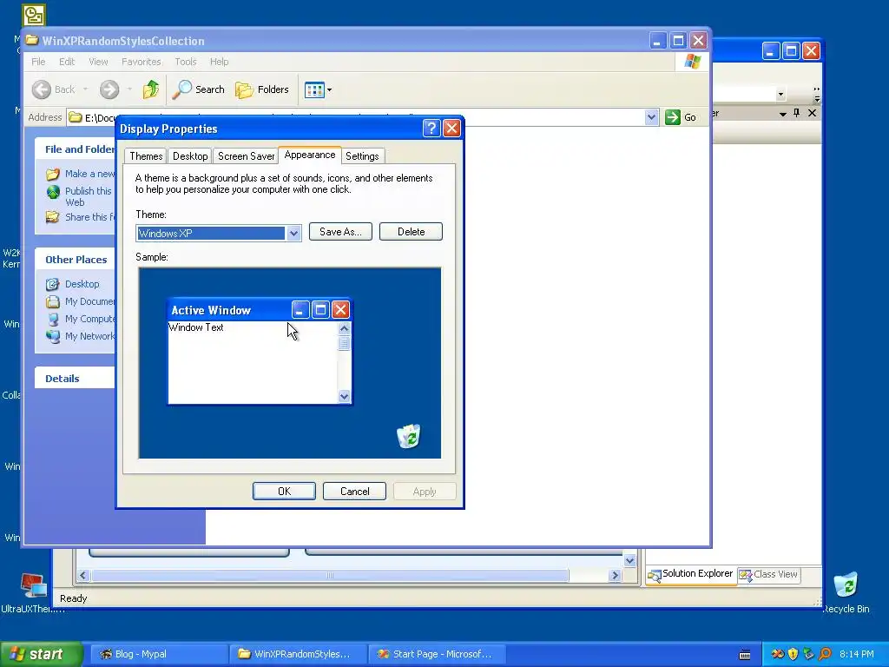889x667 pixels.
Task: Click the Recycle Bin in the theme sample
Action: (409, 436)
